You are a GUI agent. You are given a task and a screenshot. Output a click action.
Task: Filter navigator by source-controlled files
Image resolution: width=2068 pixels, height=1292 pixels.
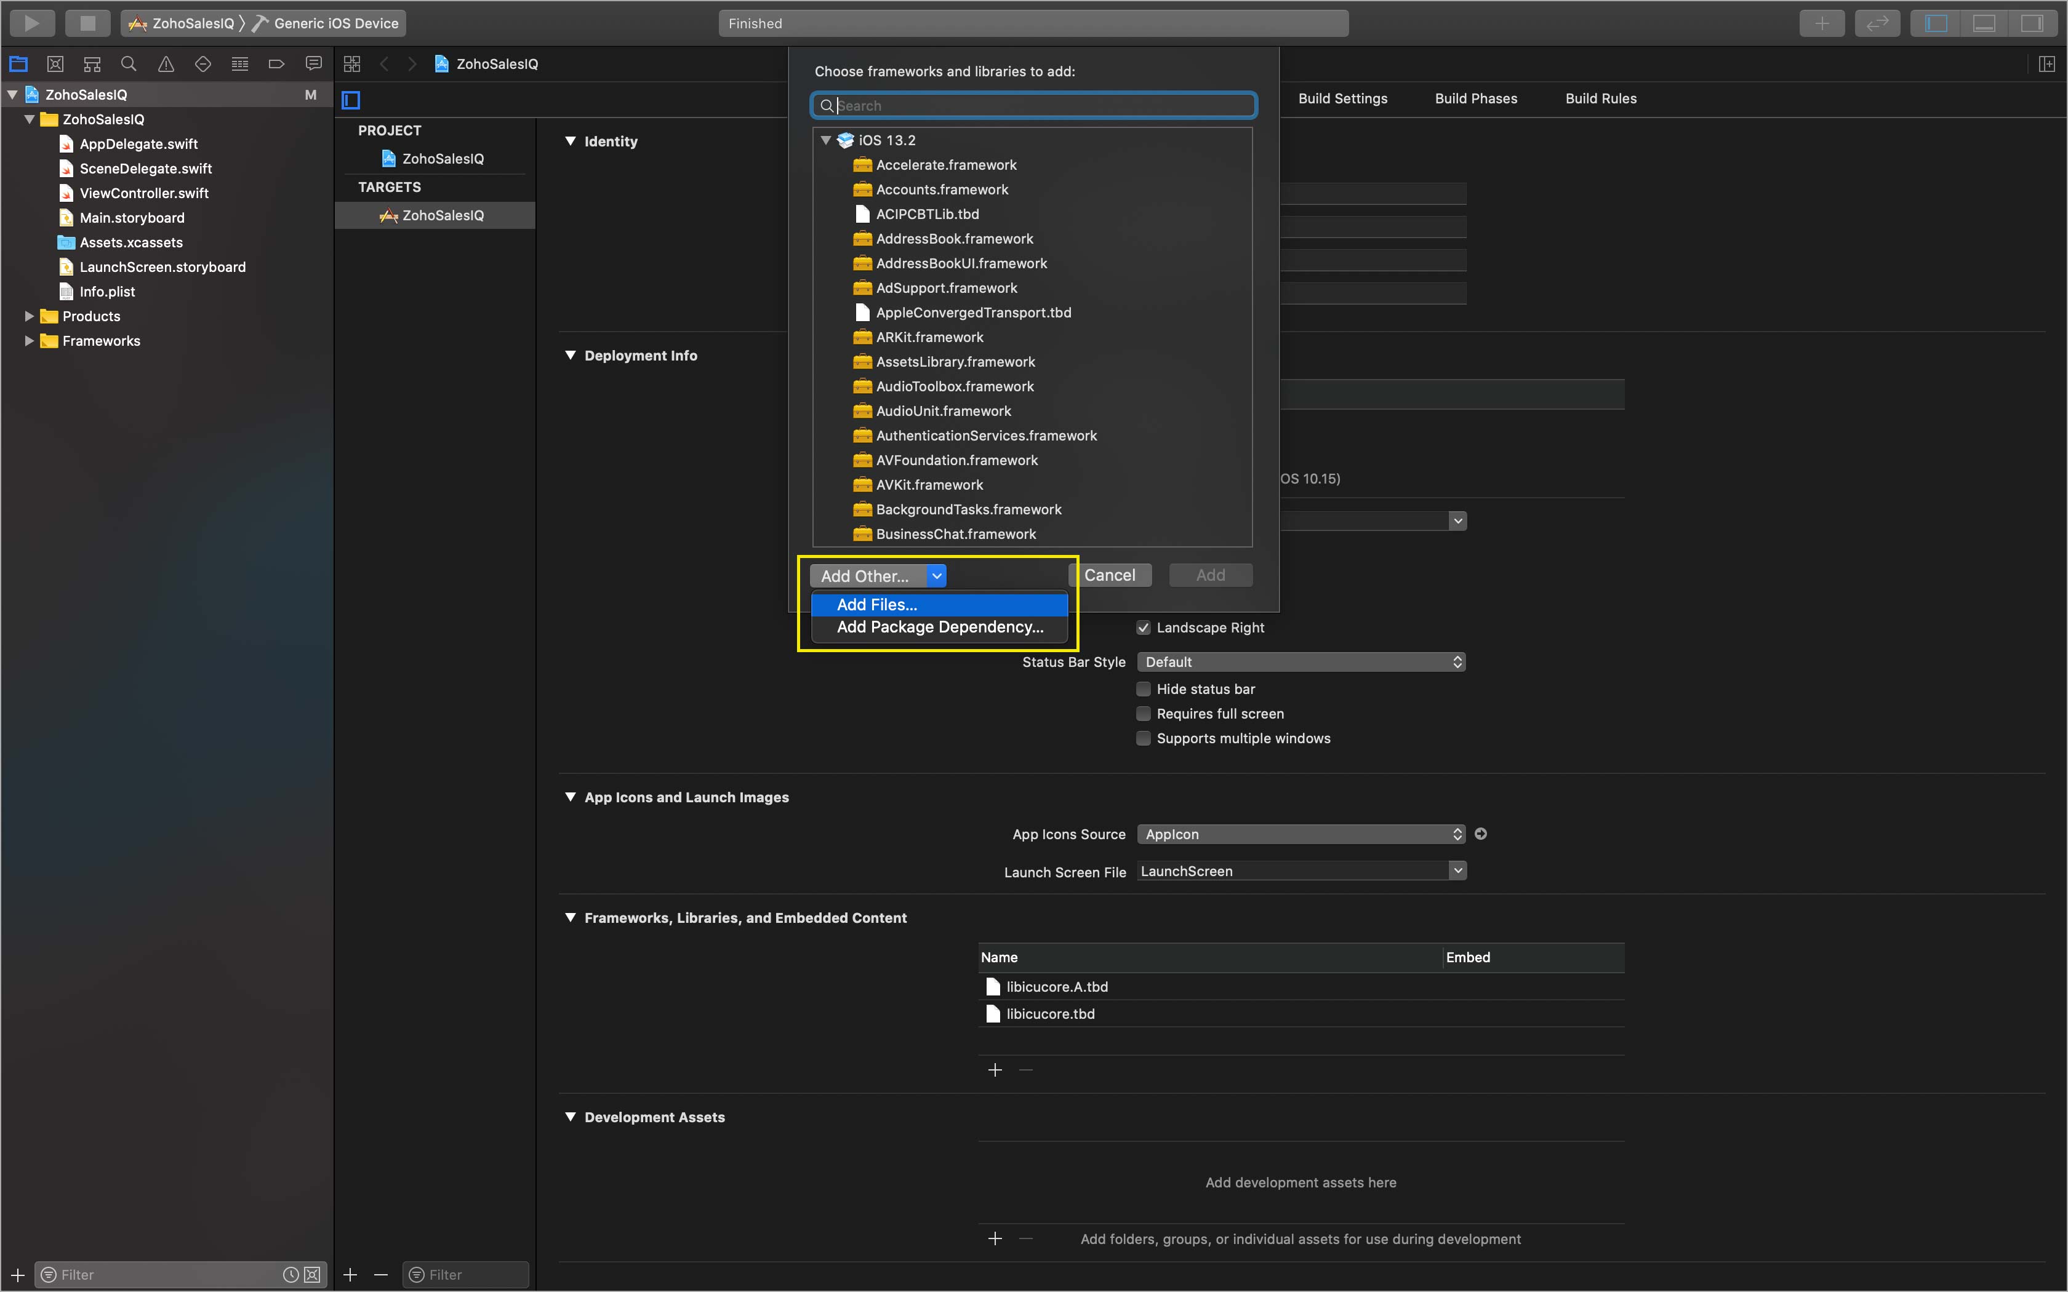313,1274
